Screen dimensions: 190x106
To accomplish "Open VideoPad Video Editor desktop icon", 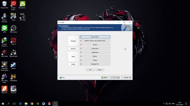I will tap(4, 66).
